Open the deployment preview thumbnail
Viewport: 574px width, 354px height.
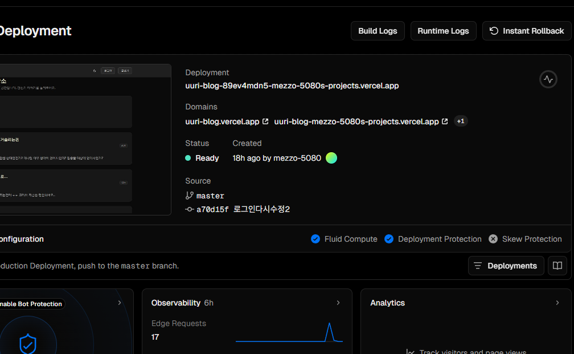[x=85, y=140]
